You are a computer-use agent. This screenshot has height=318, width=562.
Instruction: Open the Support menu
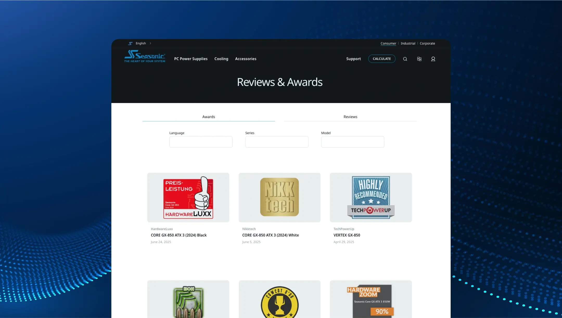pyautogui.click(x=353, y=59)
